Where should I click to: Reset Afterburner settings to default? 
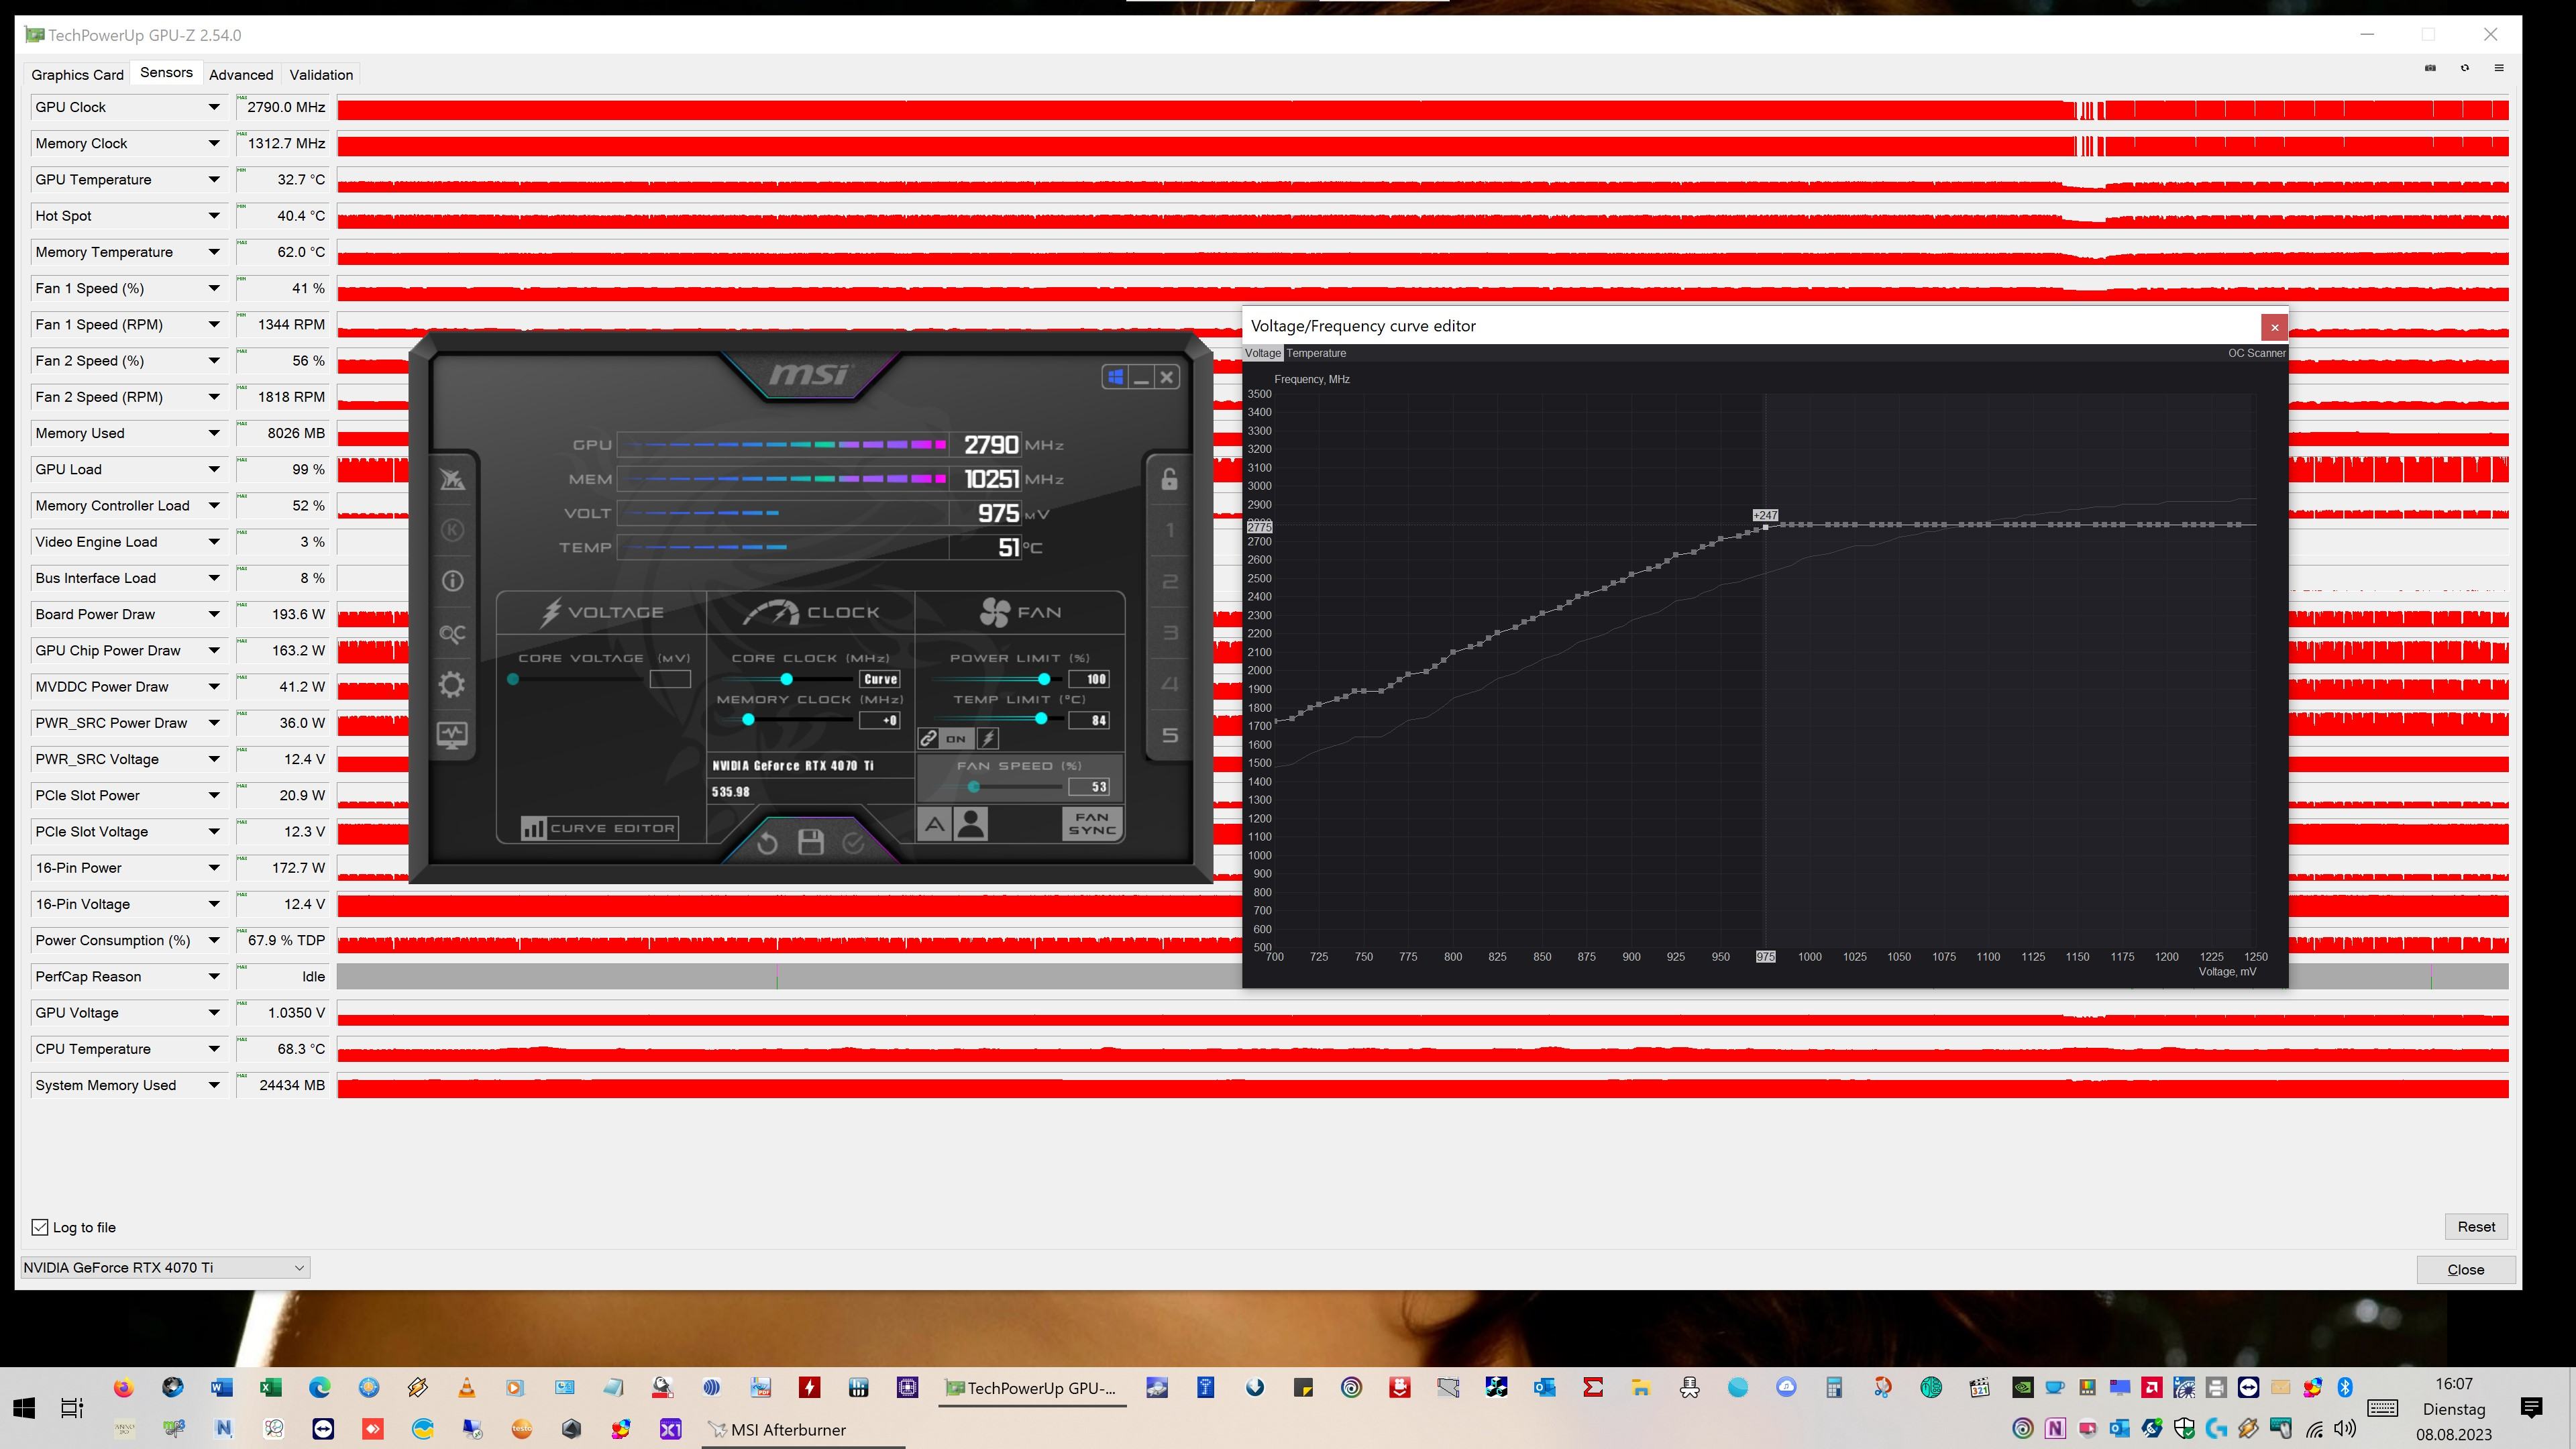767,843
